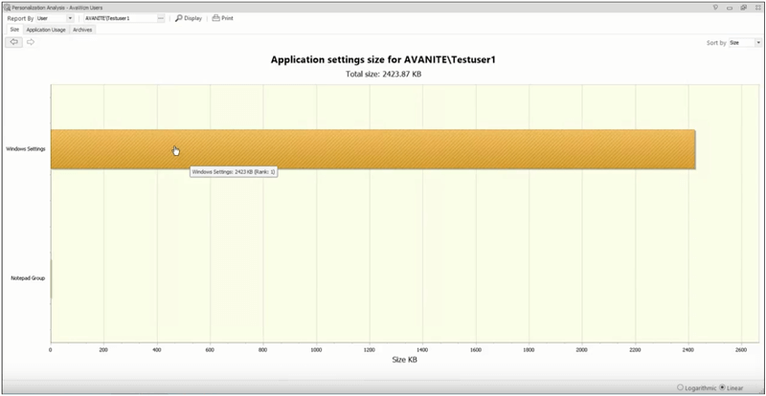This screenshot has height=396, width=766.
Task: Click the Display magnifier button
Action: pyautogui.click(x=188, y=18)
